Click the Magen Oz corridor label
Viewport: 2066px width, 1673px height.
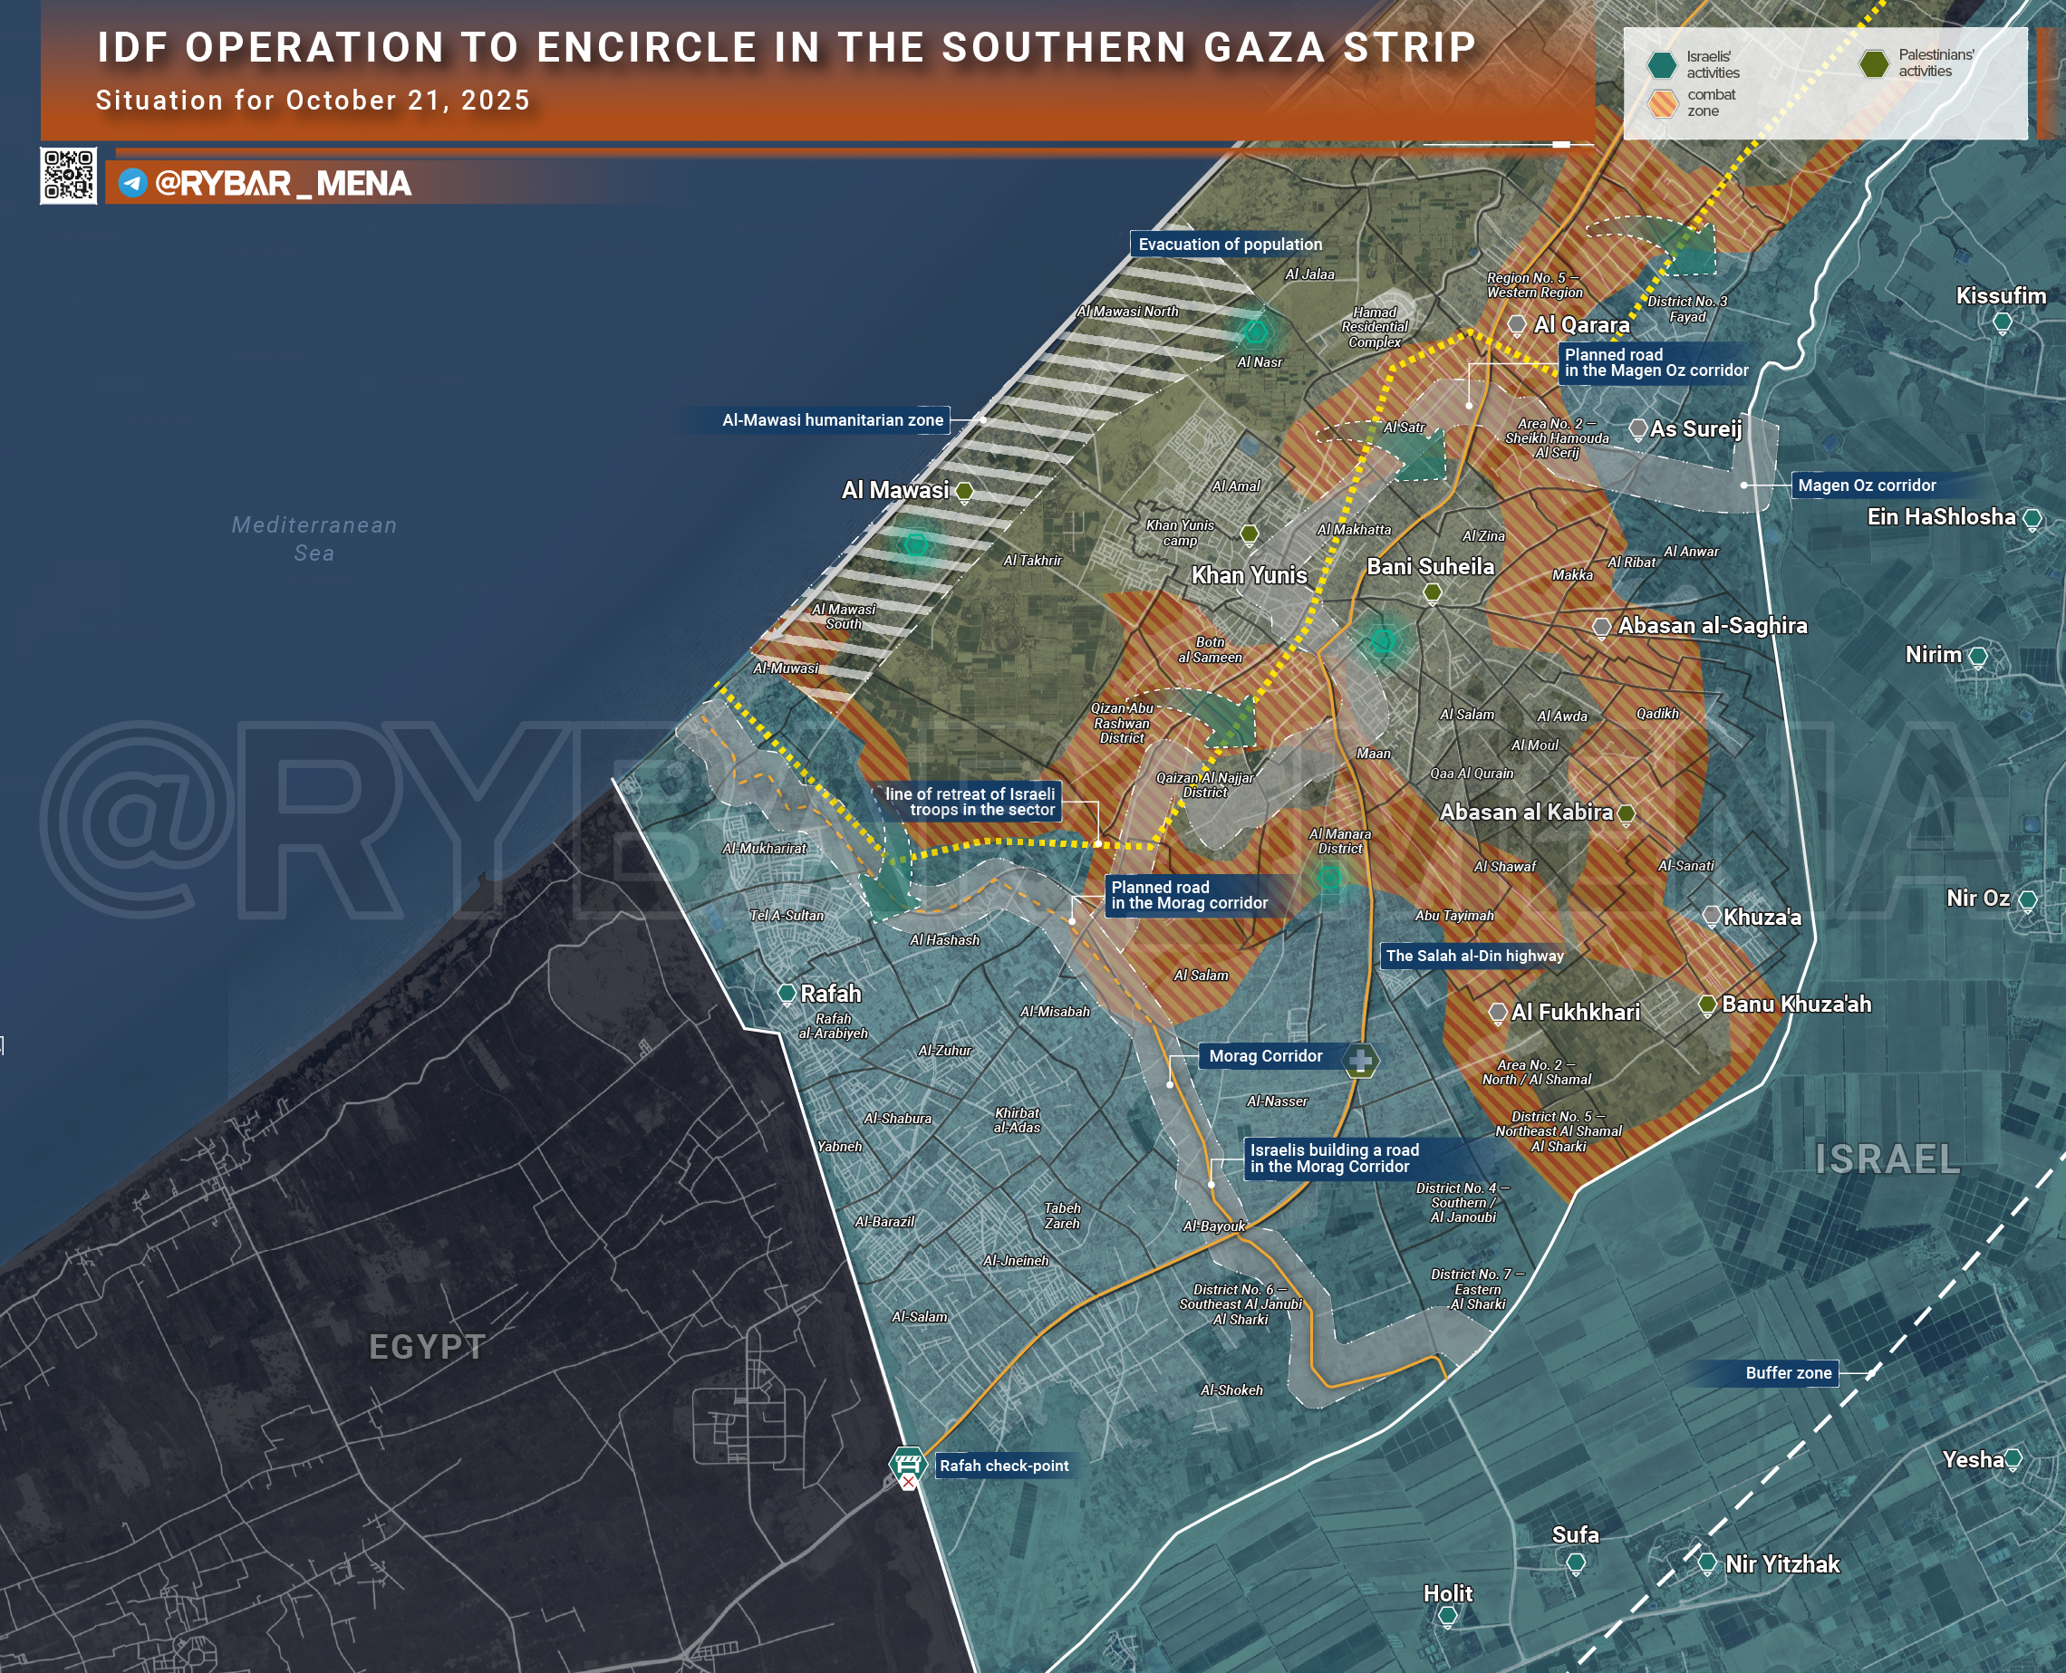coord(1866,486)
